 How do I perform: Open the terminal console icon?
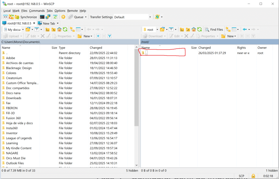(42, 17)
